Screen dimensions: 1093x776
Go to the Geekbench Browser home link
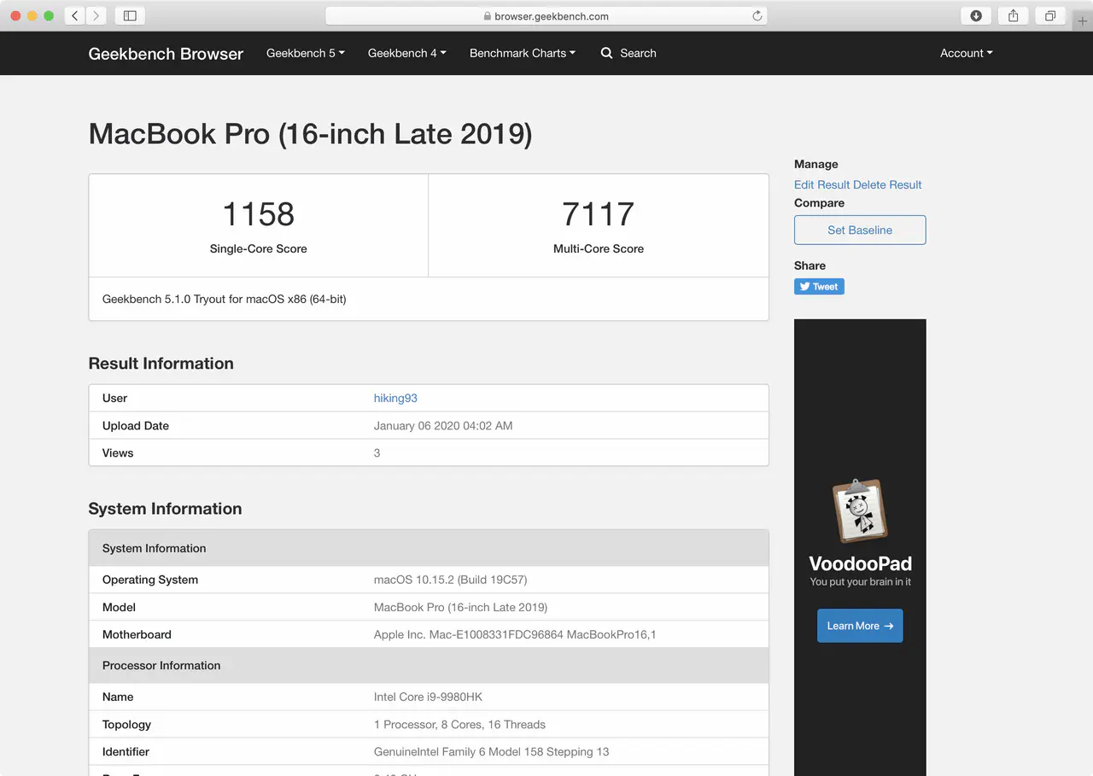166,54
